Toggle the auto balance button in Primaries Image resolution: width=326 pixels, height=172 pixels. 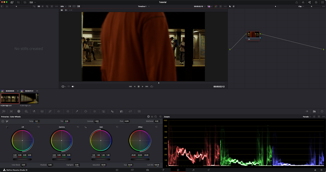[3, 121]
